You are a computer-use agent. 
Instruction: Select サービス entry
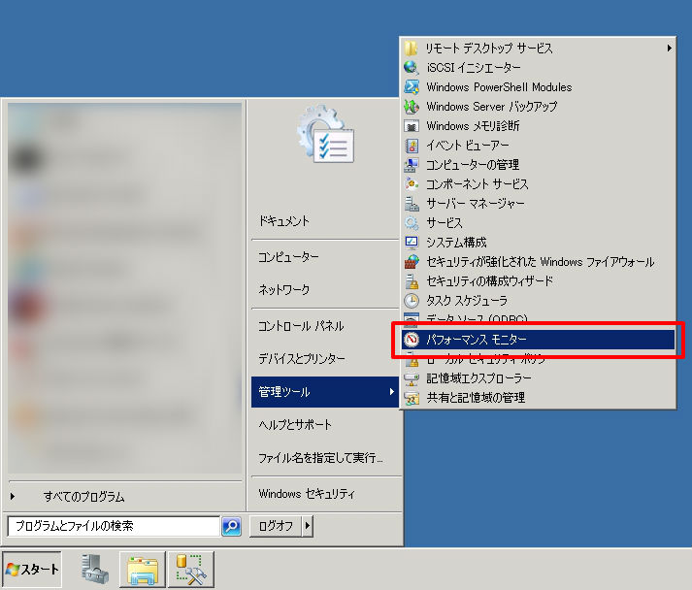click(x=539, y=223)
